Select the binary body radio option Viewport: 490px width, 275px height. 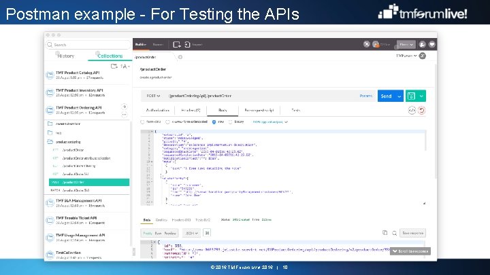pyautogui.click(x=231, y=122)
